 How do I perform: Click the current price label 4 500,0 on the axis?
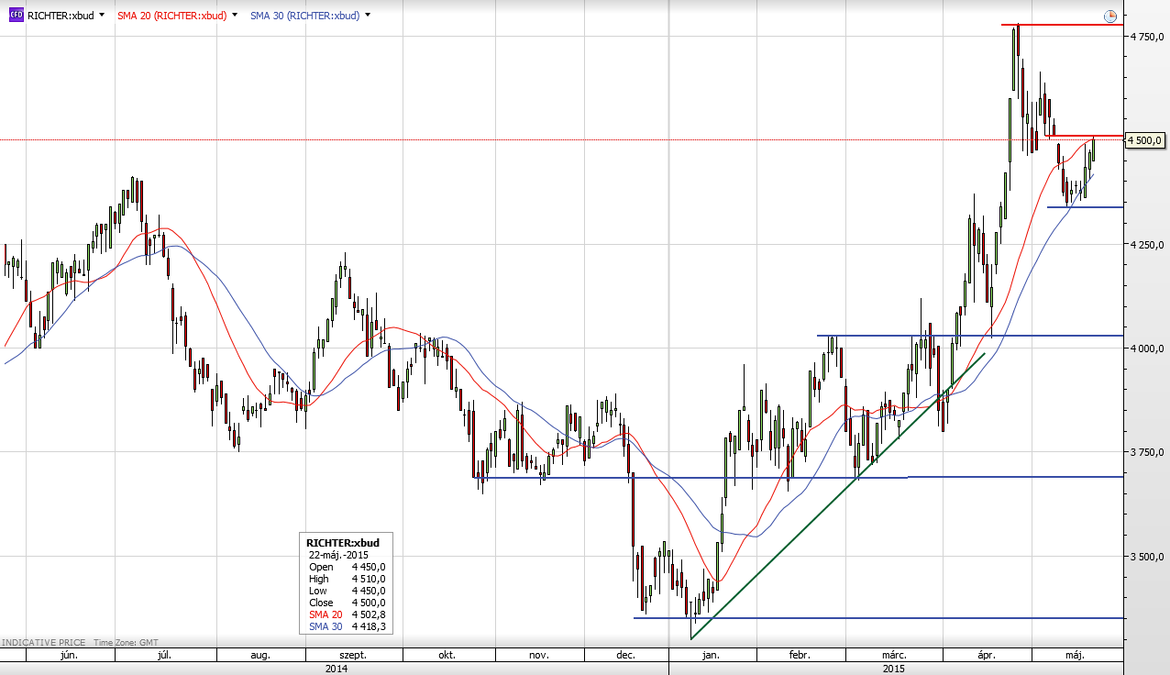(x=1146, y=139)
